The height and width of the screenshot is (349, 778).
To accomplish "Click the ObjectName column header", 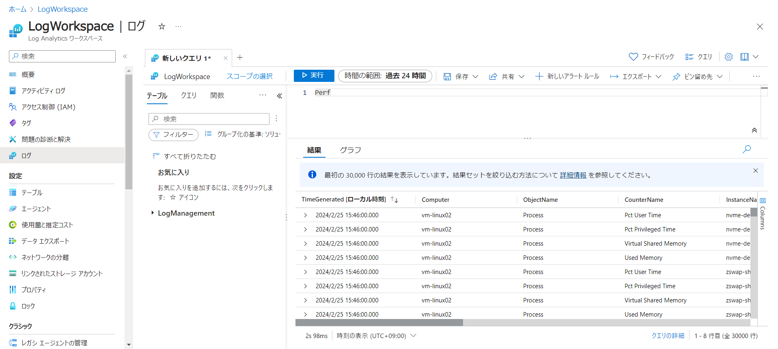I will pos(540,199).
